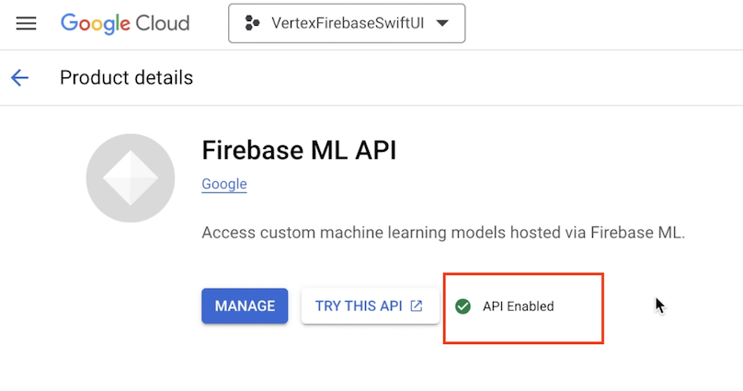Go back using the left arrow

[x=19, y=77]
